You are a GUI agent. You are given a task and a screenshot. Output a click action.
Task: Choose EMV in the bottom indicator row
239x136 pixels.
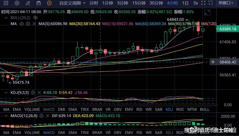tap(129, 133)
